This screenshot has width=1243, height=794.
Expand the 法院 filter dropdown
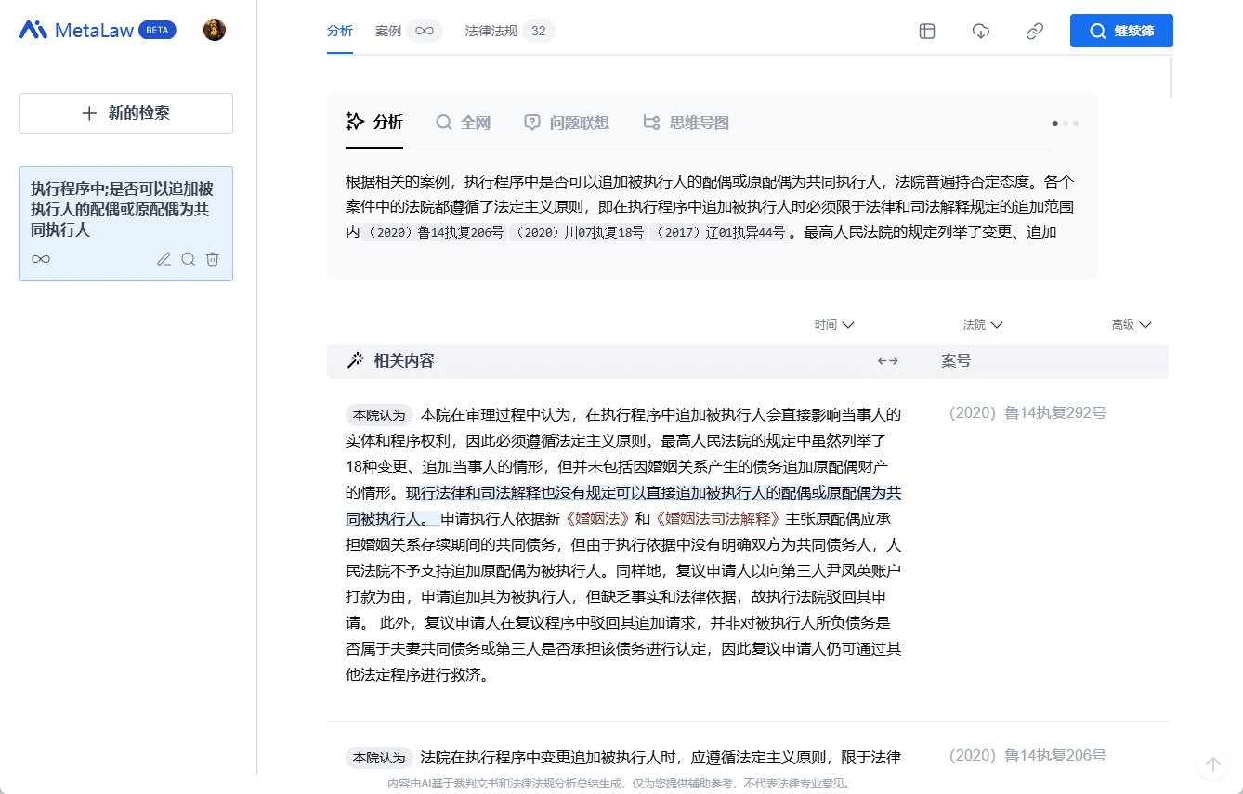[x=983, y=325]
